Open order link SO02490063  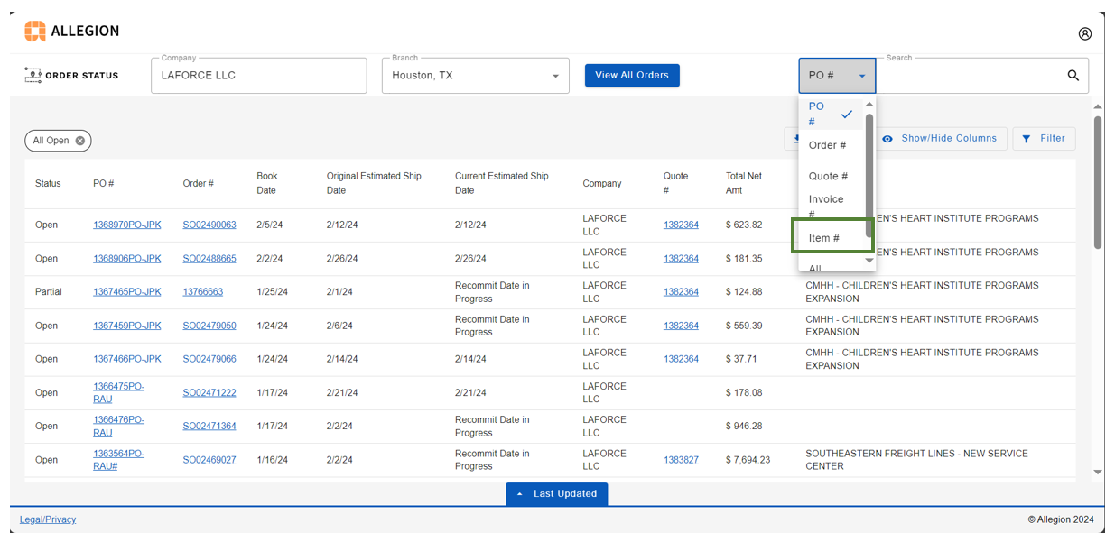click(209, 225)
